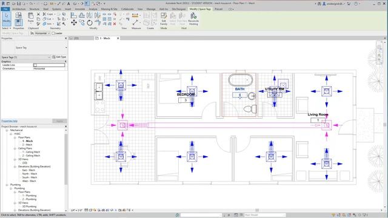The width and height of the screenshot is (388, 218).
Task: Click the Cut to clipboard scissors icon
Action: coord(38,15)
